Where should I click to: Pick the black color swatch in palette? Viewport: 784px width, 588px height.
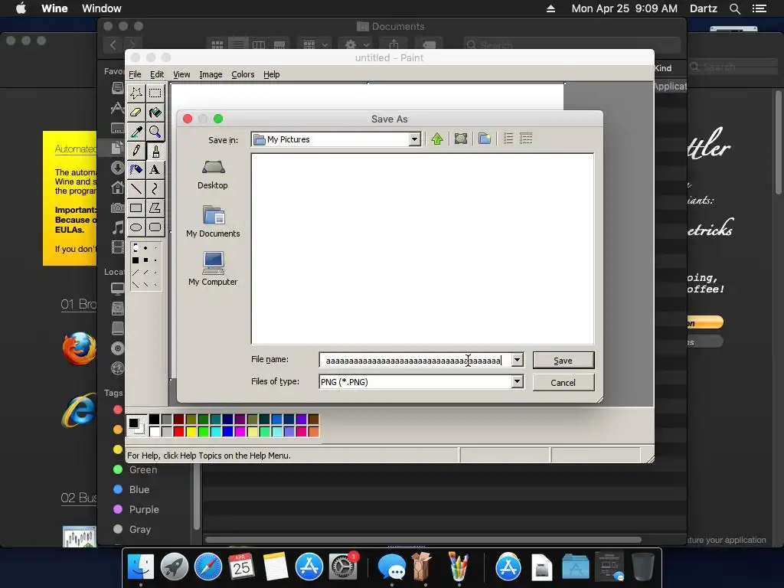(x=154, y=419)
